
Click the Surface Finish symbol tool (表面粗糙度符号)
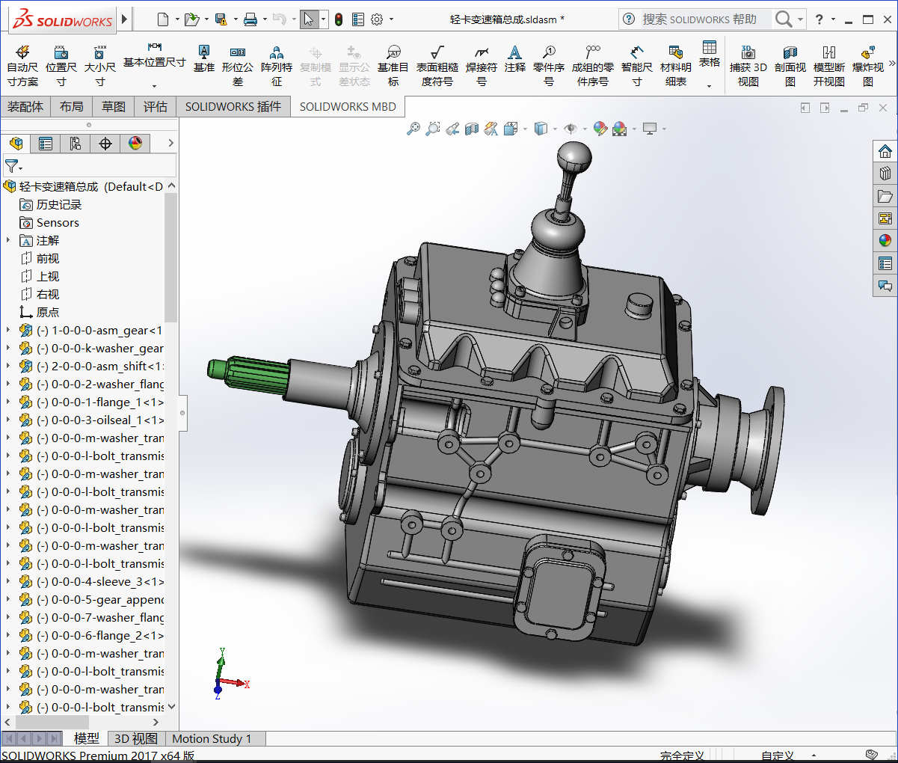437,66
